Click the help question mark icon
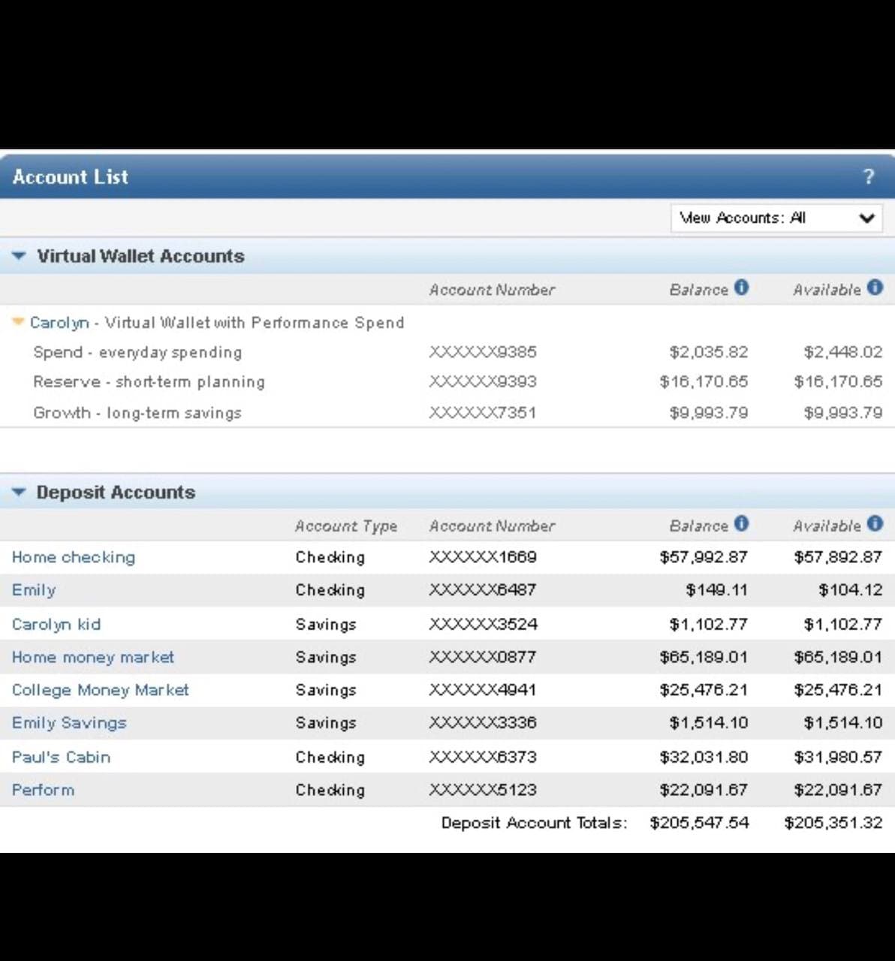Viewport: 895px width, 961px height. coord(869,177)
